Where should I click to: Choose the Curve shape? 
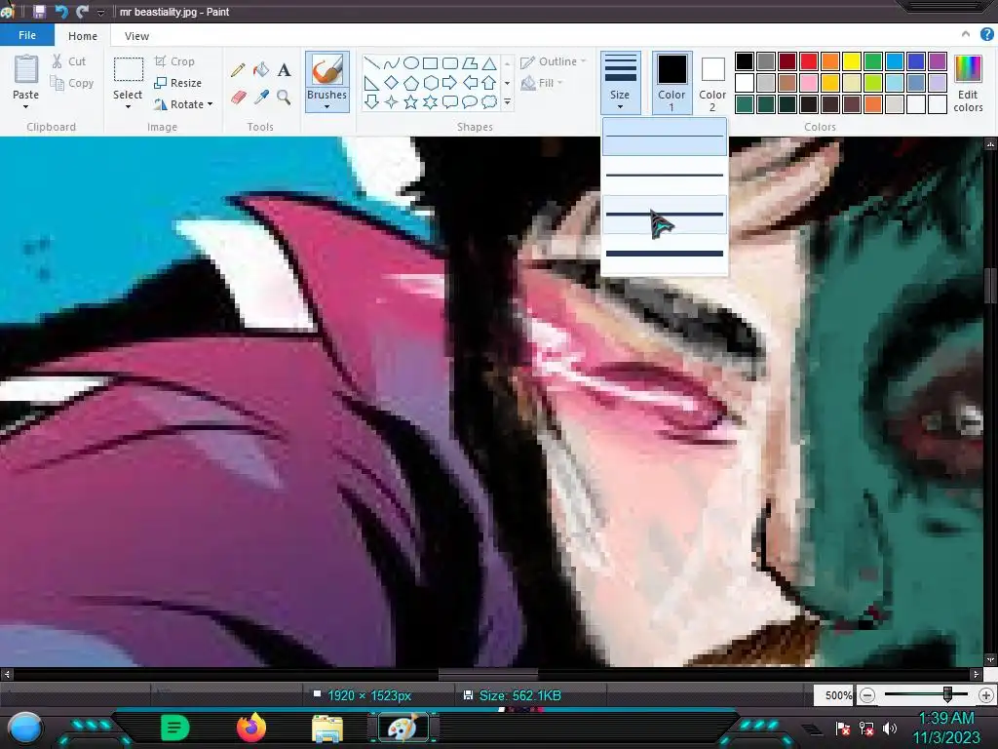(392, 63)
